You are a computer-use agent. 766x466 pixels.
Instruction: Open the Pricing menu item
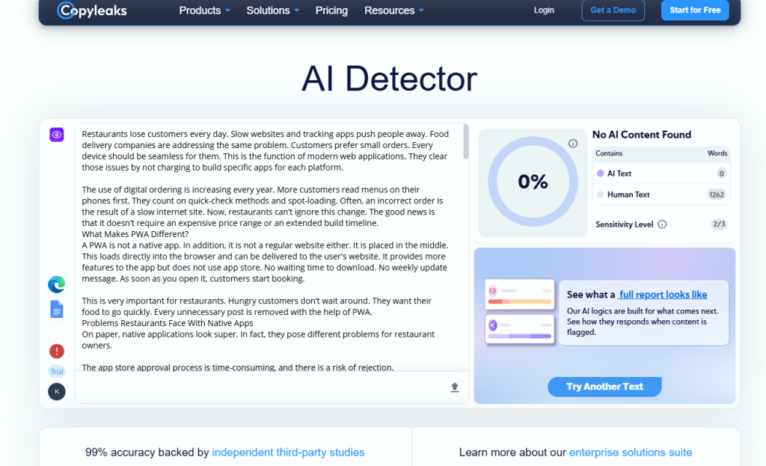pyautogui.click(x=331, y=10)
